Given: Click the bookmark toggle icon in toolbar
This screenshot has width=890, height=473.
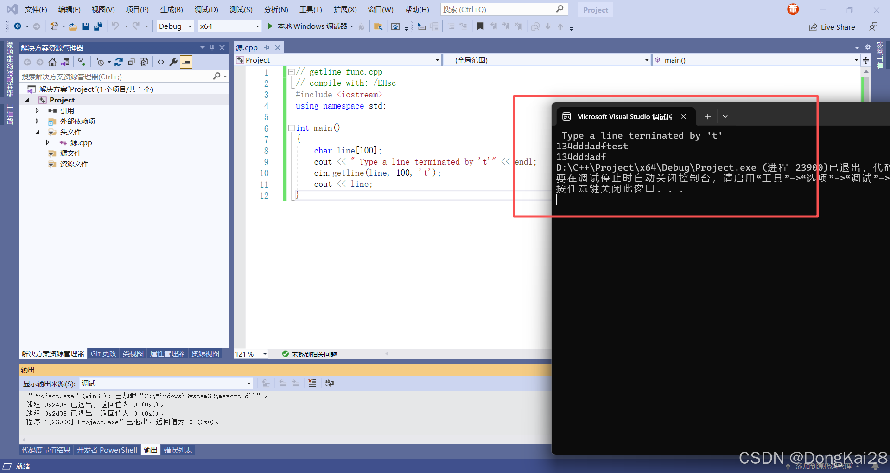Looking at the screenshot, I should point(481,26).
